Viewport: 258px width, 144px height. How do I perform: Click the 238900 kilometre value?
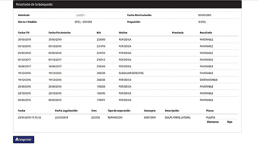[101, 40]
